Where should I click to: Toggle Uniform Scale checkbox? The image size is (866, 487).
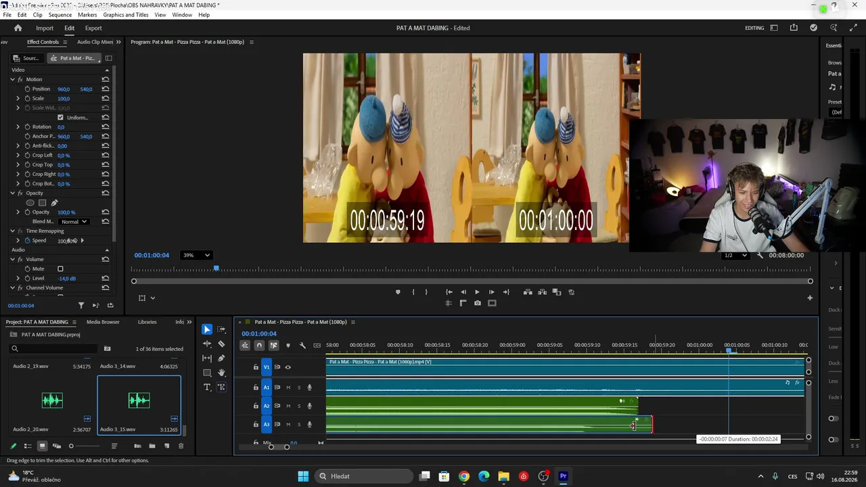point(60,117)
